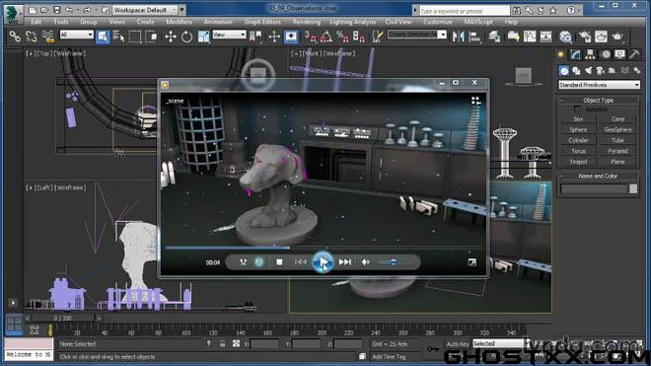The image size is (651, 366).
Task: Select the Move transform tool
Action: pyautogui.click(x=171, y=37)
